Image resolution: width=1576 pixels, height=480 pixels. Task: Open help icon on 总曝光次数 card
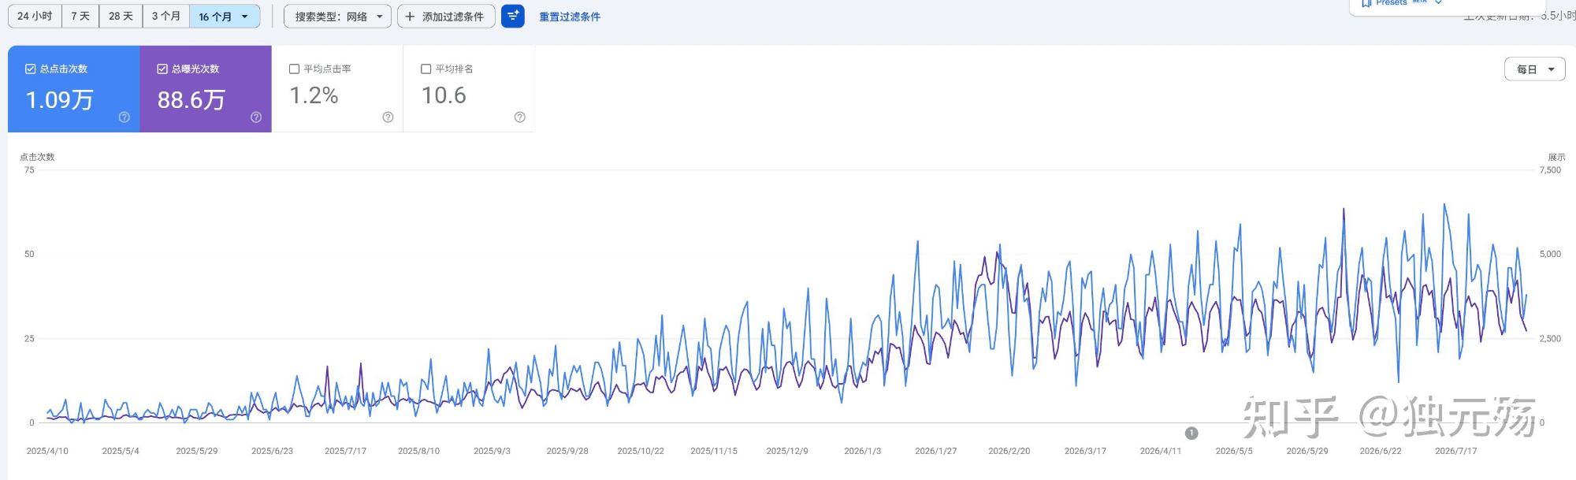tap(256, 117)
